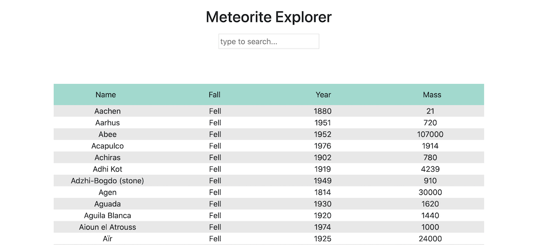
Task: Click the 107000 mass value
Action: [430, 134]
